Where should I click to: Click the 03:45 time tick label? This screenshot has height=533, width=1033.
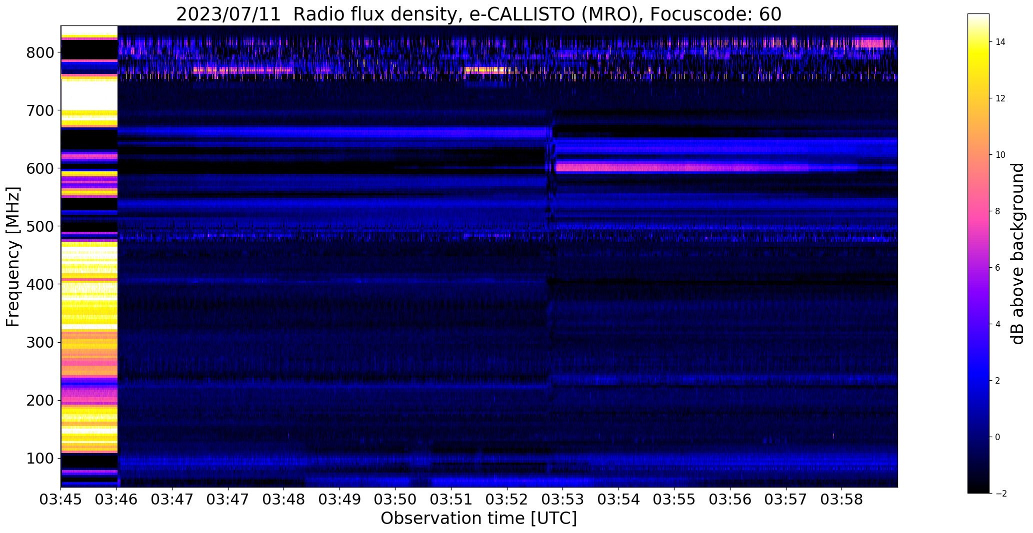pyautogui.click(x=61, y=500)
